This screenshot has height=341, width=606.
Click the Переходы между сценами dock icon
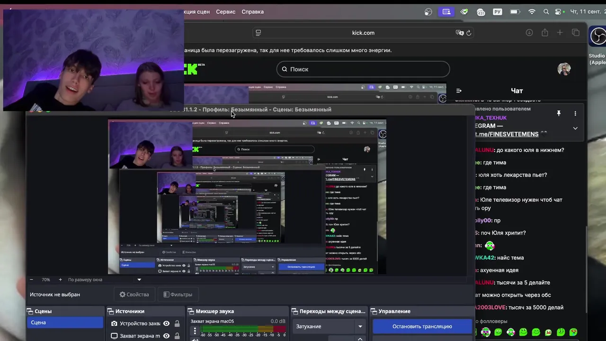click(295, 312)
